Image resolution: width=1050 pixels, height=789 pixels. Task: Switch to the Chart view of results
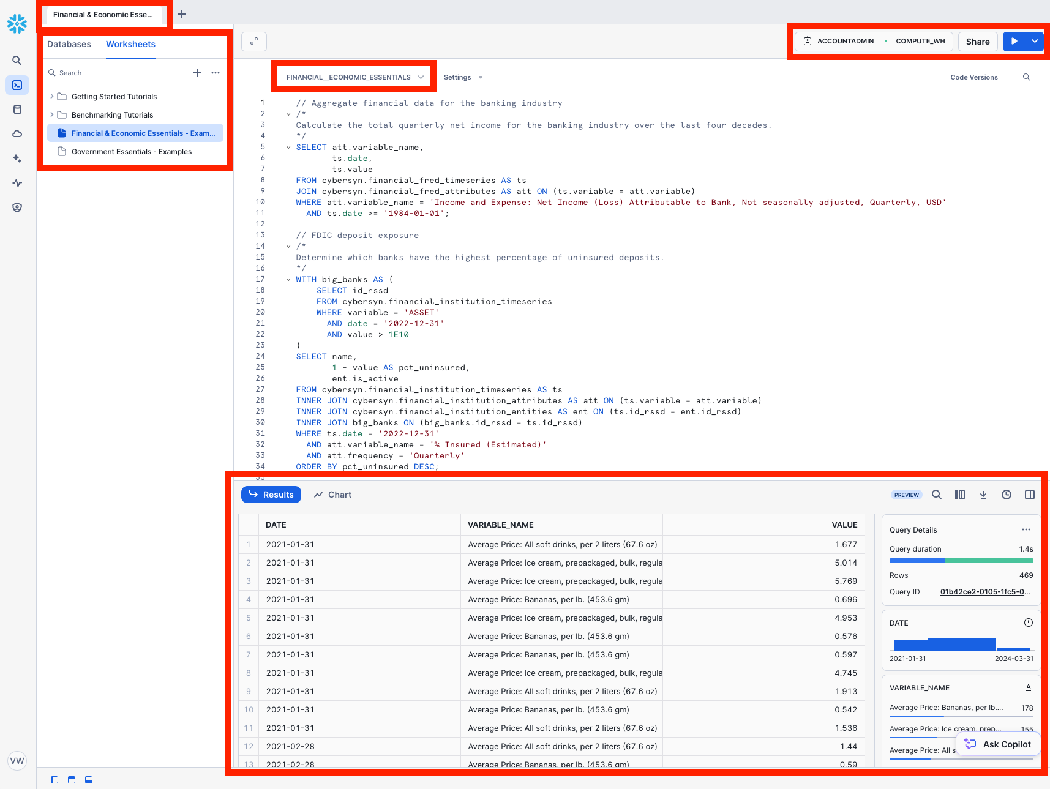(332, 494)
